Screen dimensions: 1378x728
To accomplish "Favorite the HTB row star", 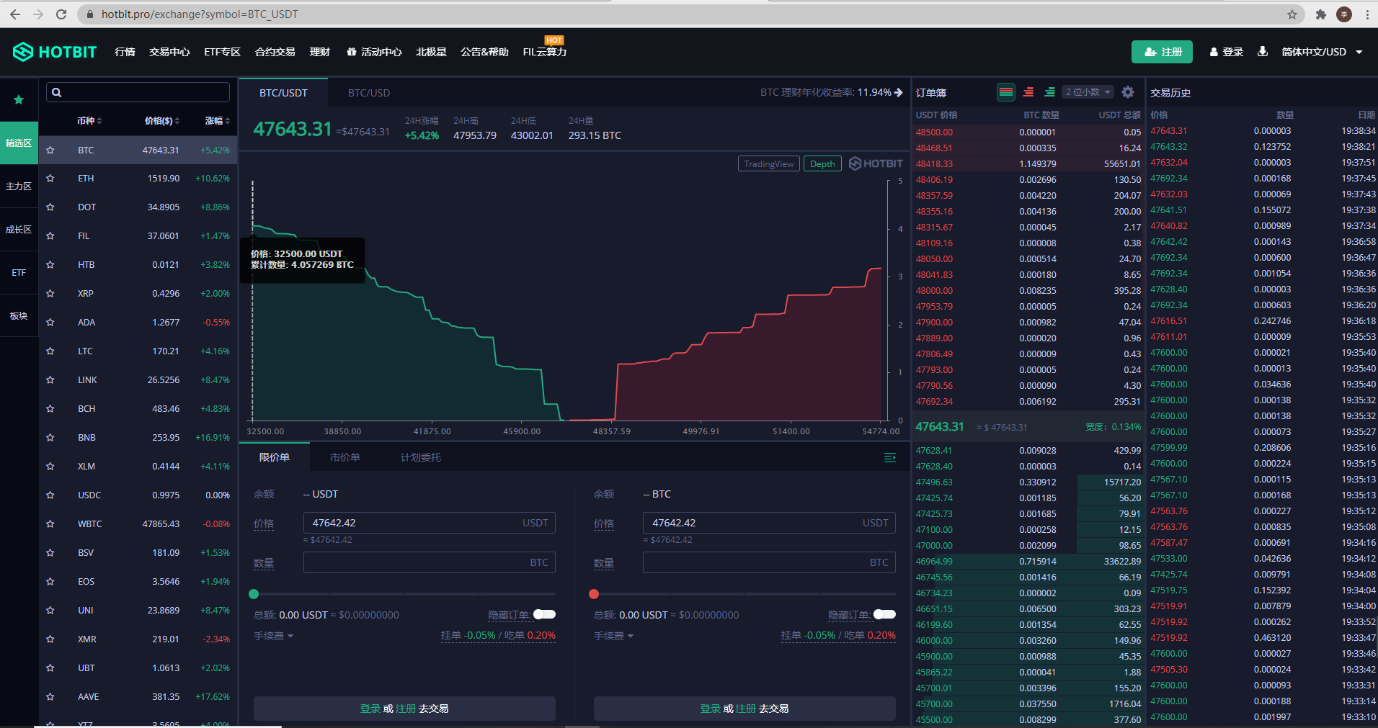I will pyautogui.click(x=50, y=265).
